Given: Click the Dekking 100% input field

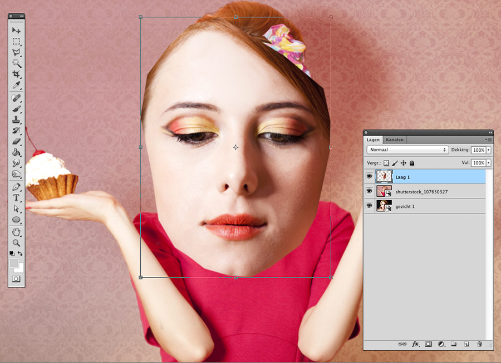Looking at the screenshot, I should pos(479,150).
